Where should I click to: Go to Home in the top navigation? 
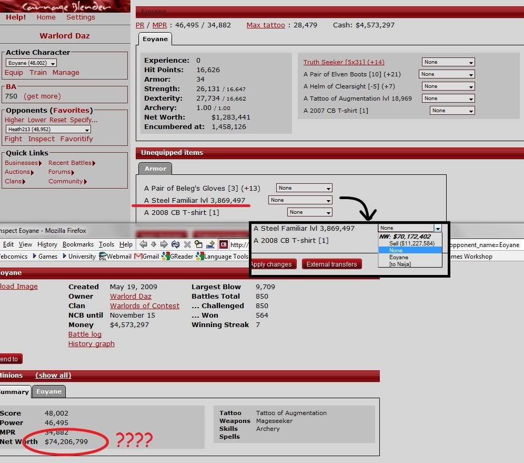[x=46, y=17]
